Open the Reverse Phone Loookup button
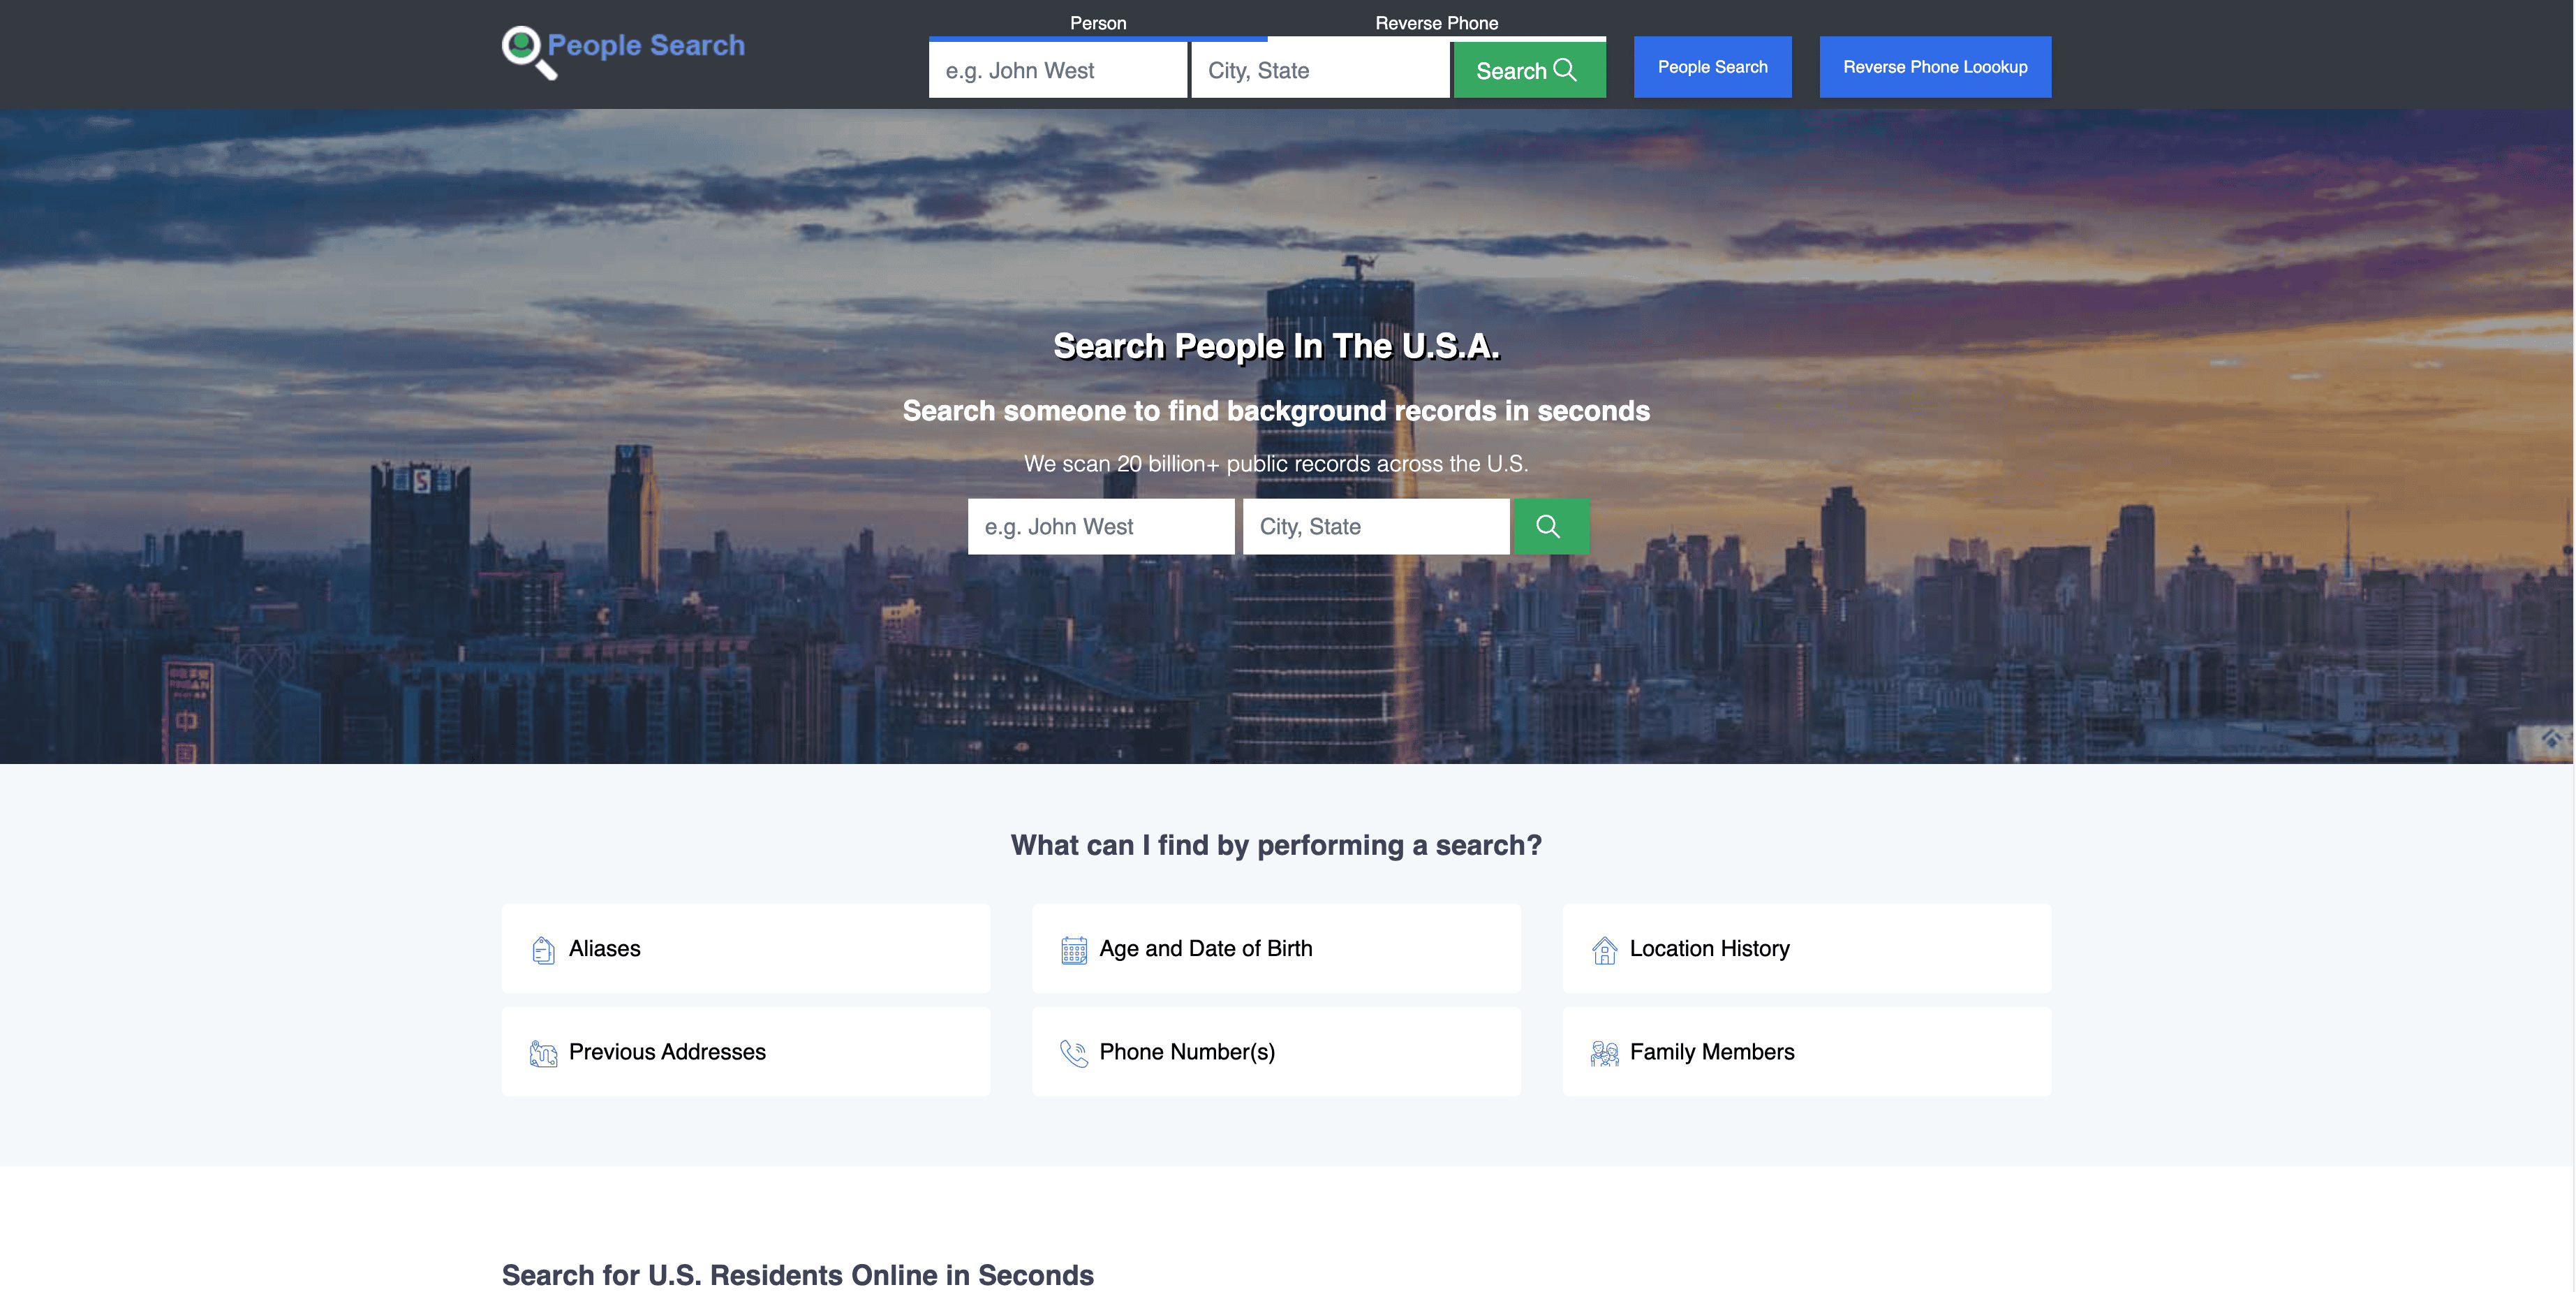 pyautogui.click(x=1934, y=67)
